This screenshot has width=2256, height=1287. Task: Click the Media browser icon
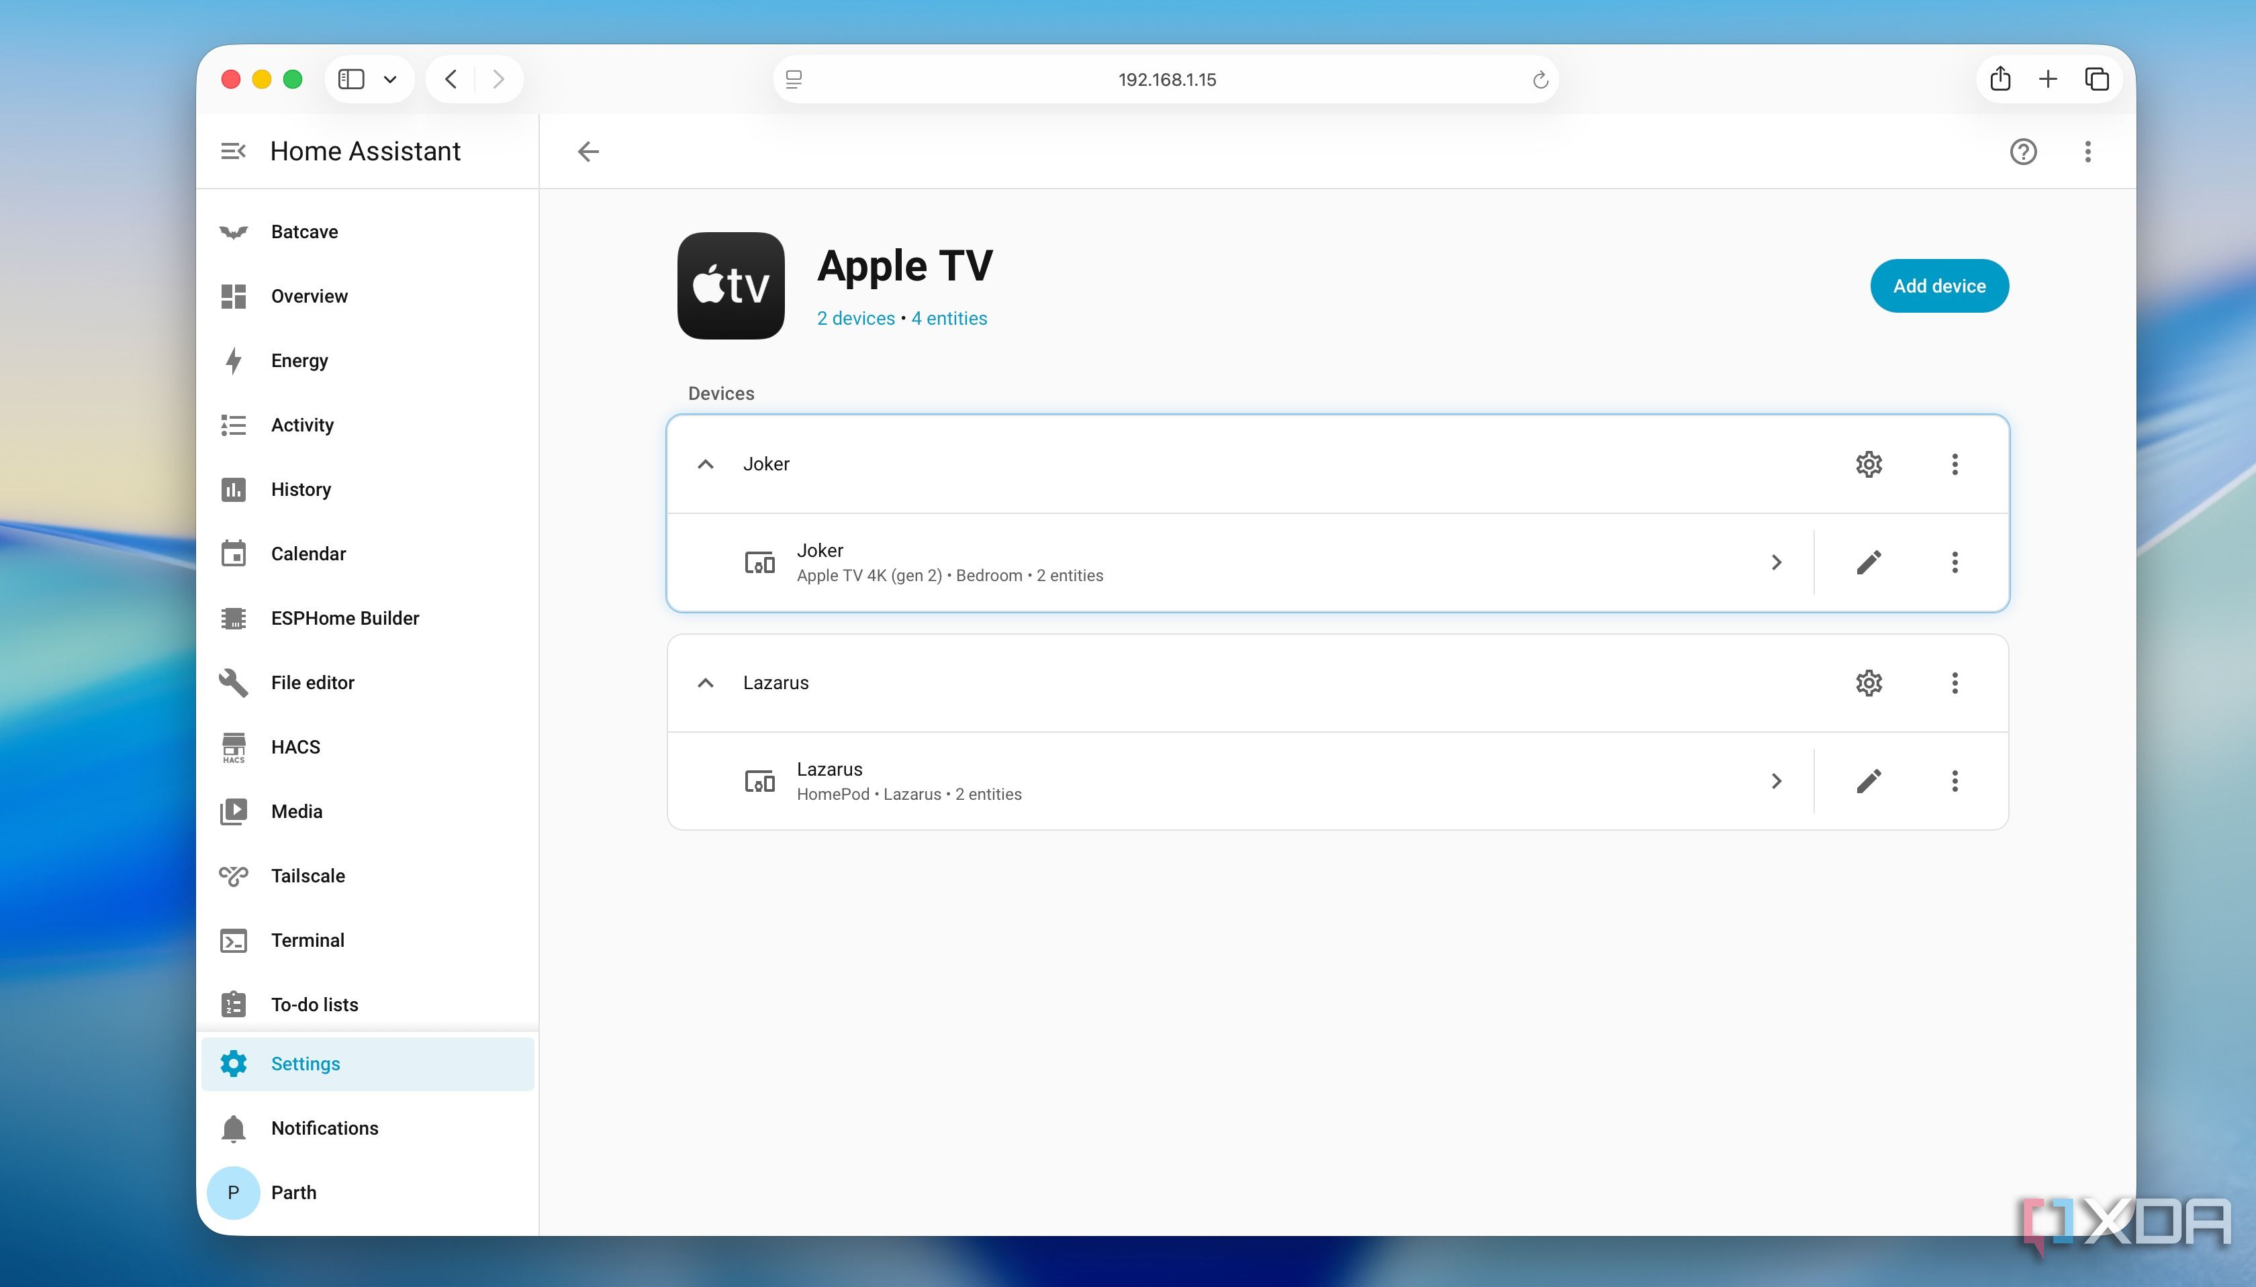pyautogui.click(x=234, y=811)
